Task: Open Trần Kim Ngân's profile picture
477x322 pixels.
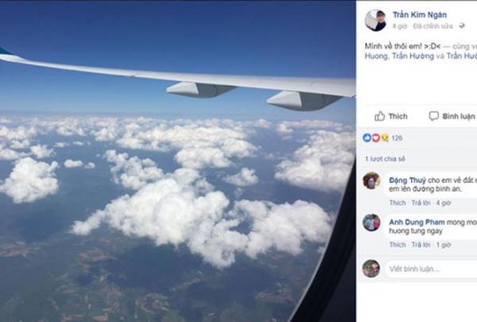Action: pyautogui.click(x=375, y=20)
